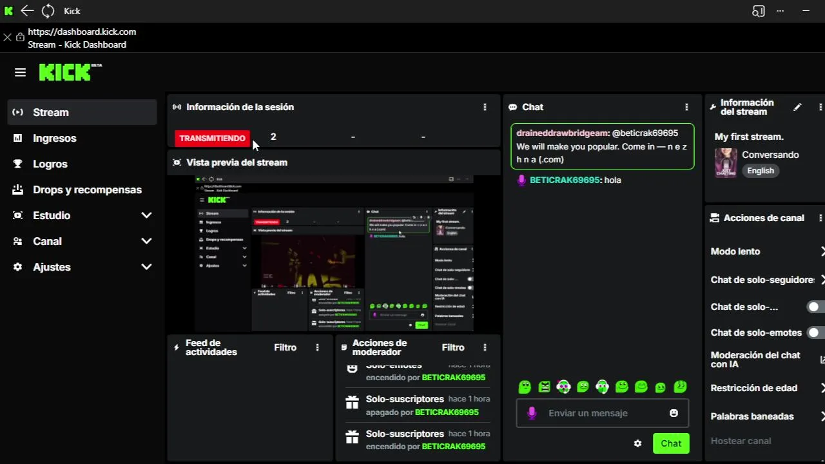This screenshot has height=464, width=825.
Task: Open chat settings gear icon
Action: click(637, 443)
